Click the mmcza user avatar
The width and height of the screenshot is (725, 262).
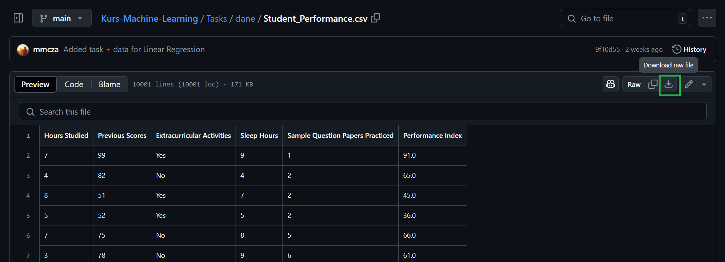click(x=23, y=50)
